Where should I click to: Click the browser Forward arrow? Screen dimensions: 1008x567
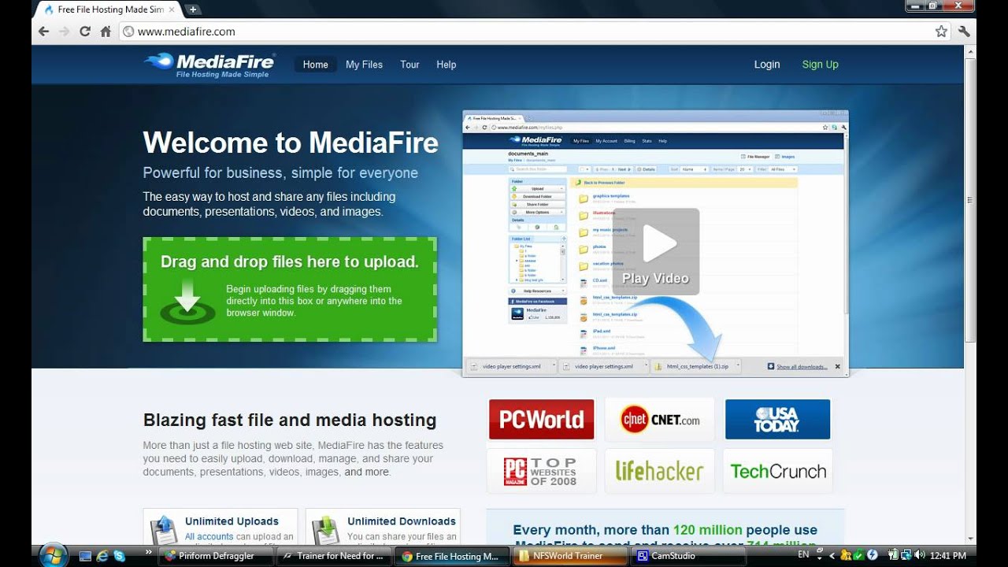[65, 31]
